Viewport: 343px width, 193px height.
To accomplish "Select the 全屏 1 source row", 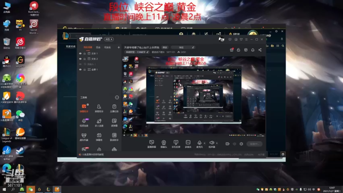I will click(99, 69).
